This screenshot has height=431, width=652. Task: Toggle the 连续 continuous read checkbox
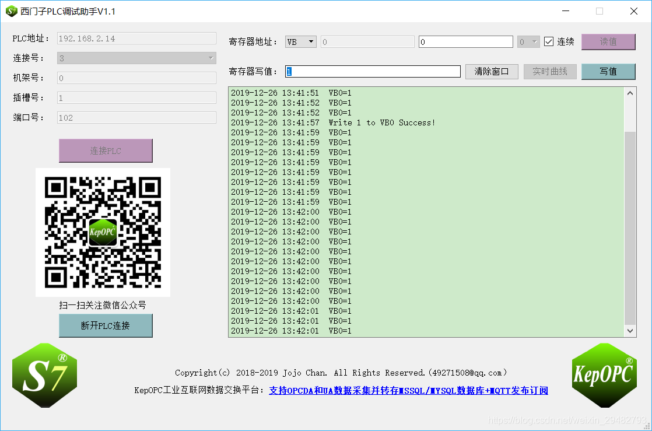(x=549, y=41)
